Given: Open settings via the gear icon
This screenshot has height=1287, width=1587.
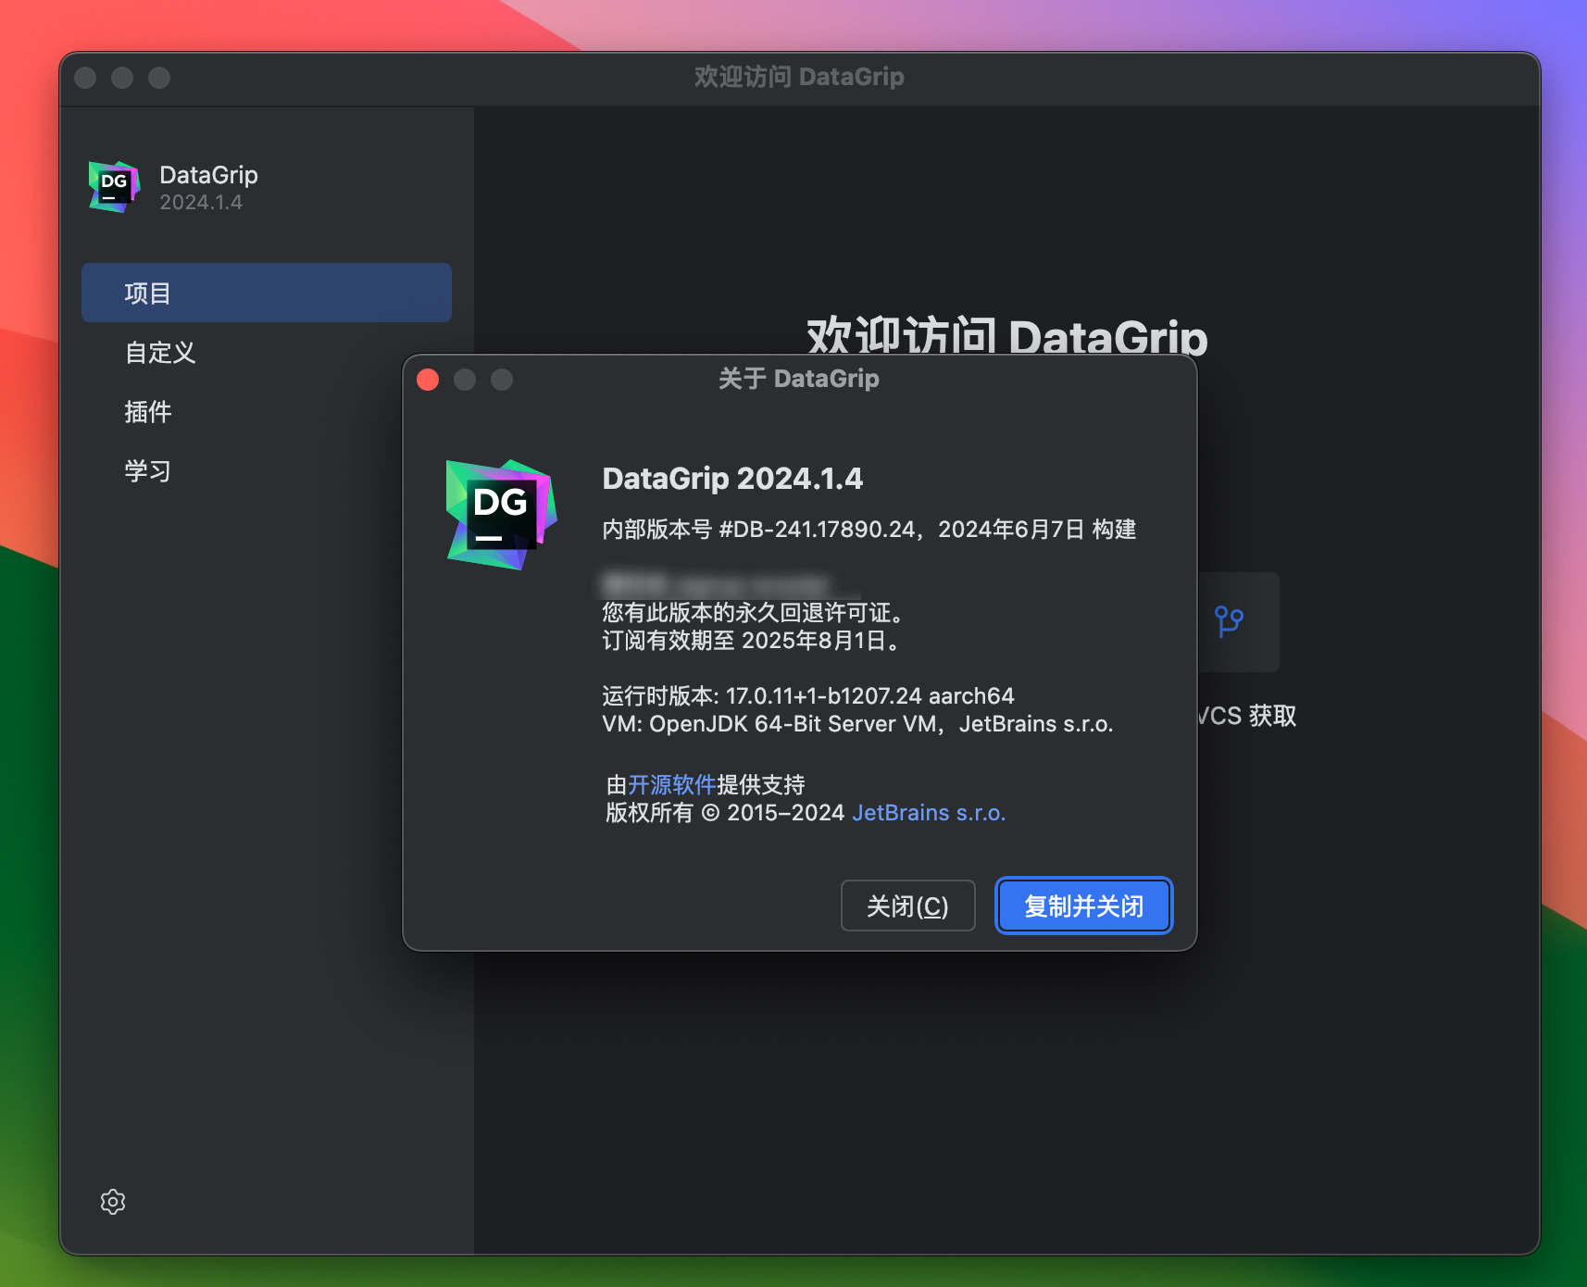Looking at the screenshot, I should (x=112, y=1201).
